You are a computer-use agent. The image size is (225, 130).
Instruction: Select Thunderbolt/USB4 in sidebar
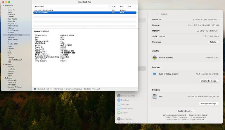coord(15,60)
